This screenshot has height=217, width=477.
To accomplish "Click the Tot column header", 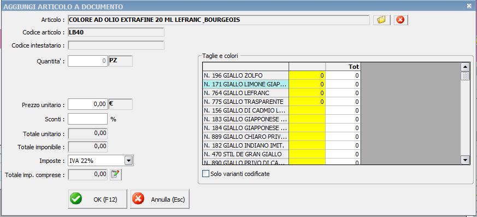I will click(x=343, y=67).
